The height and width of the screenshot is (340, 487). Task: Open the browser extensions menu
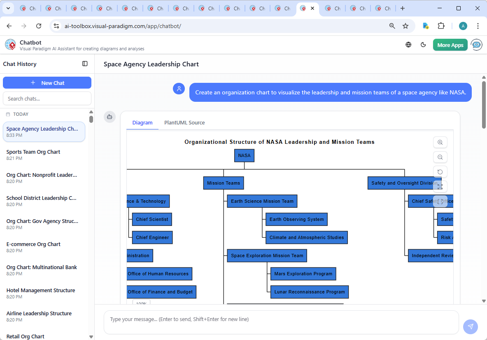(441, 26)
